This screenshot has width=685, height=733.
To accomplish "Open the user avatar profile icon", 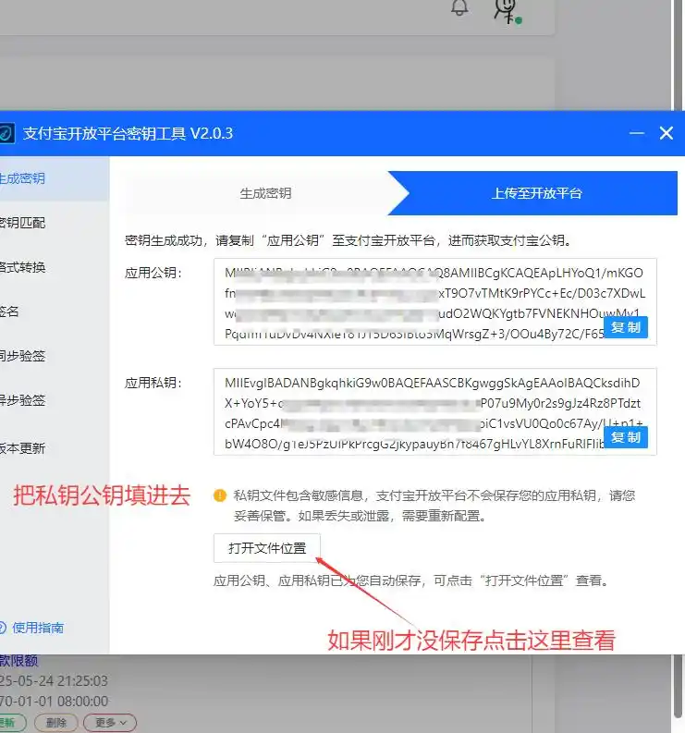I will pyautogui.click(x=505, y=9).
